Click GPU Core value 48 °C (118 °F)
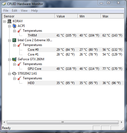This screenshot has width=127, height=133. pyautogui.click(x=66, y=69)
